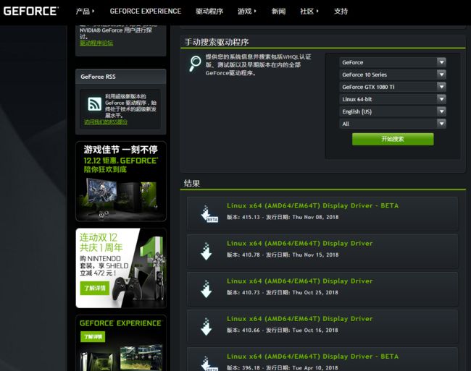Open the Linux 64-bit OS dropdown
The image size is (471, 371).
click(x=393, y=99)
